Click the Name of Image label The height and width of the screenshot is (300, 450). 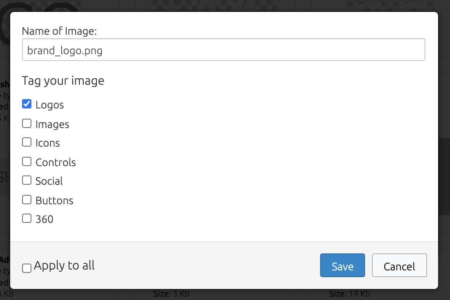pyautogui.click(x=59, y=31)
